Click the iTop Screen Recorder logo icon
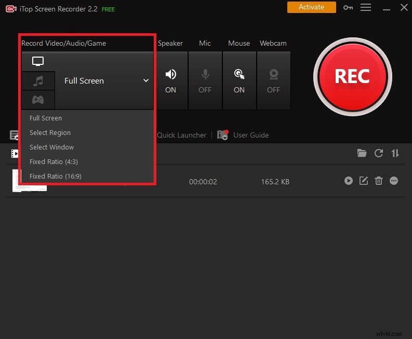Screen dimensions: 412x339 pos(11,9)
